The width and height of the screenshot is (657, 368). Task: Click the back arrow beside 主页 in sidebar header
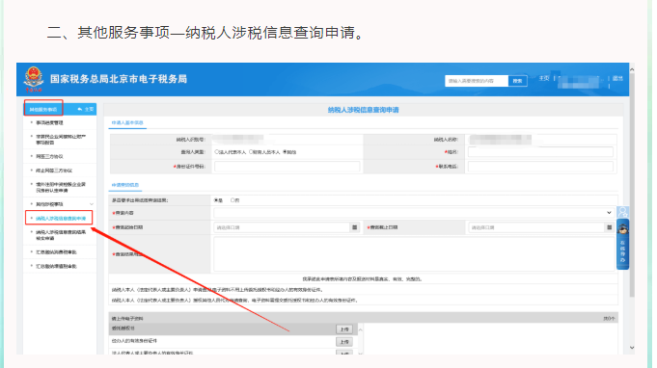80,109
